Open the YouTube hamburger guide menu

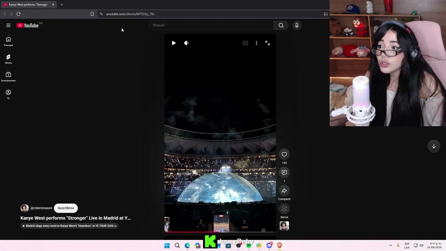pos(8,25)
